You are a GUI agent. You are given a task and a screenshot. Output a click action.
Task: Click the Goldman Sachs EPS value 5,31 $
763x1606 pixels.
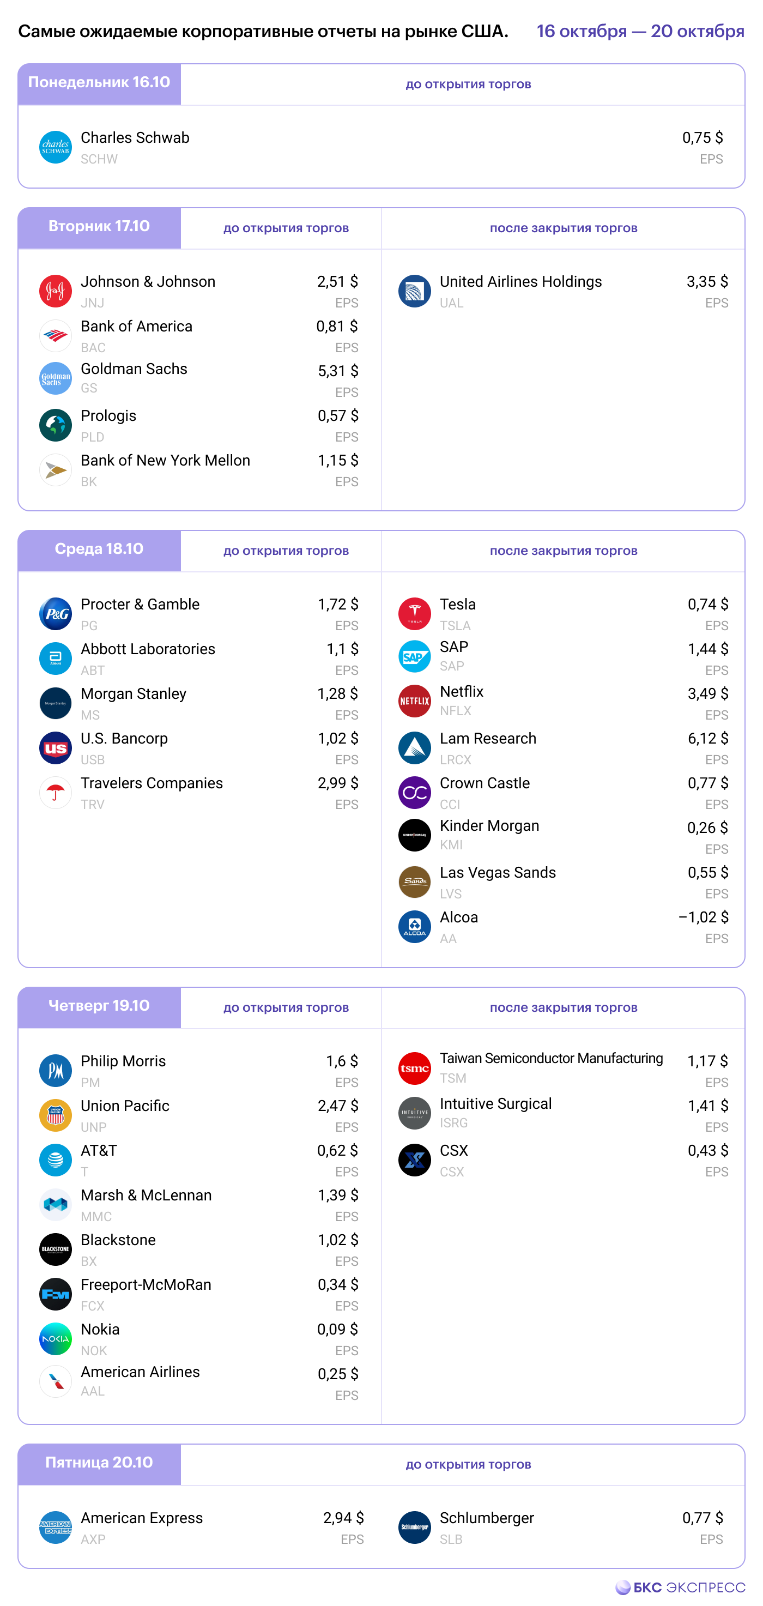338,371
